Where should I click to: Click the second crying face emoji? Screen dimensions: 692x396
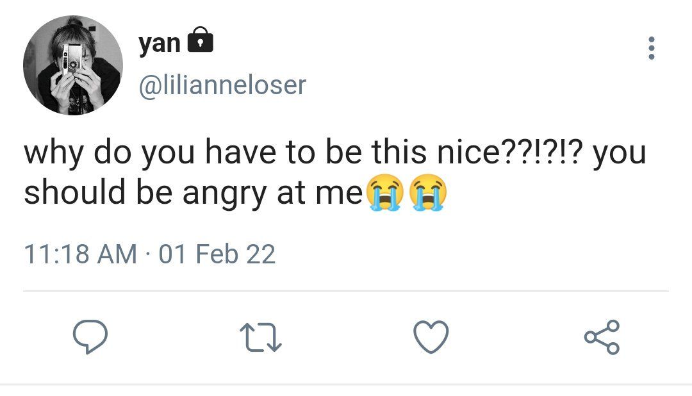tap(427, 192)
